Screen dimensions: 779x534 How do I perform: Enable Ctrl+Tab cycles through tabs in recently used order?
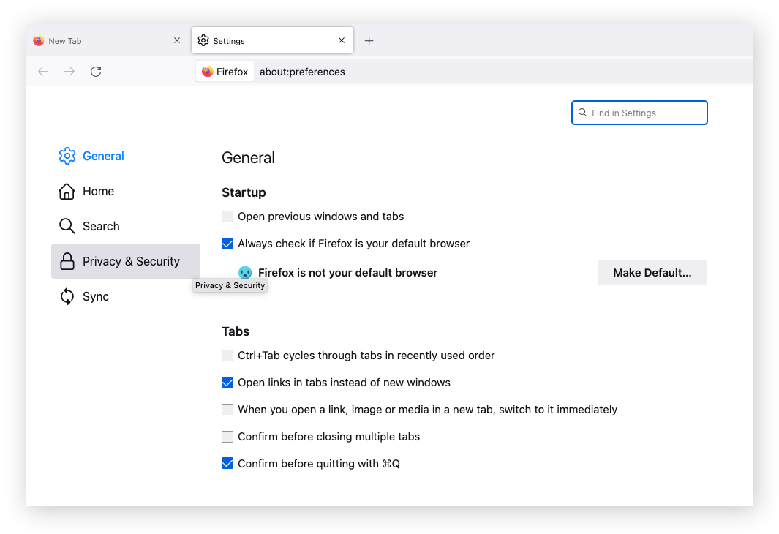tap(227, 356)
